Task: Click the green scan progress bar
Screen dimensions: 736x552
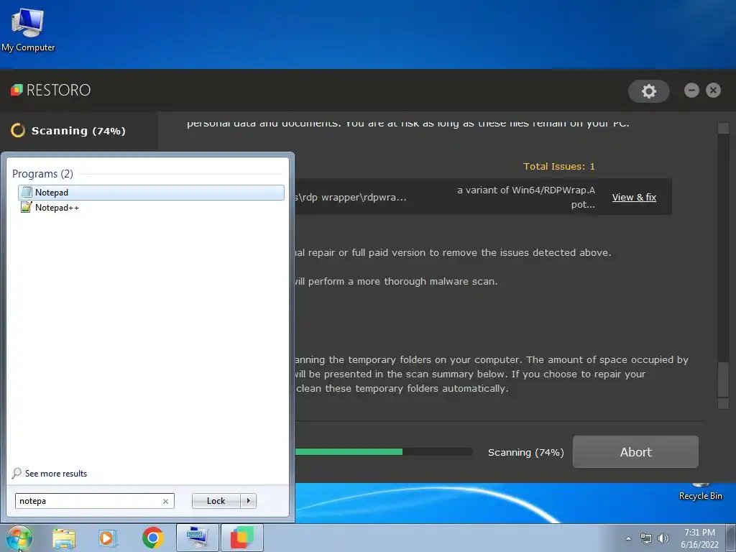Action: (x=349, y=451)
